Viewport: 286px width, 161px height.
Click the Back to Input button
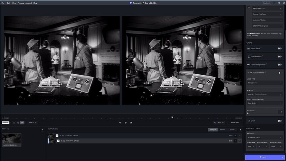[235, 123]
